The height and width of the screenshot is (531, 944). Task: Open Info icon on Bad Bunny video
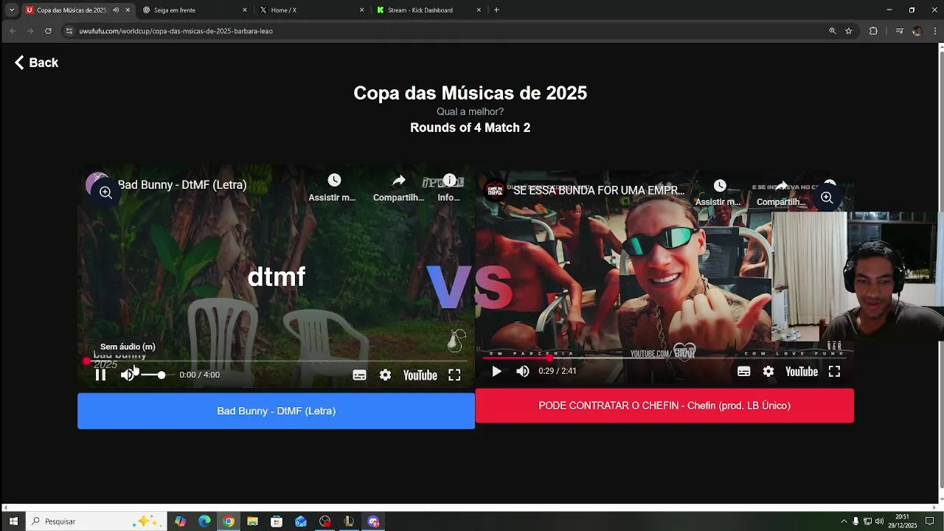[x=448, y=188]
